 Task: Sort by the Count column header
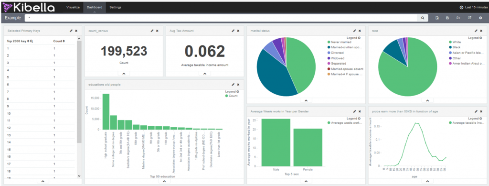(59, 41)
